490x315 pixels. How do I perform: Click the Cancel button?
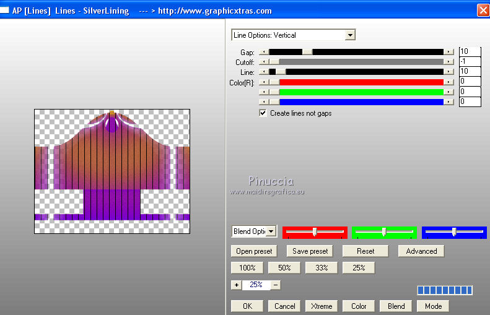point(284,306)
